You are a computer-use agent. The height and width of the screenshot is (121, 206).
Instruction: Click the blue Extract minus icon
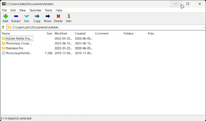[16, 16]
